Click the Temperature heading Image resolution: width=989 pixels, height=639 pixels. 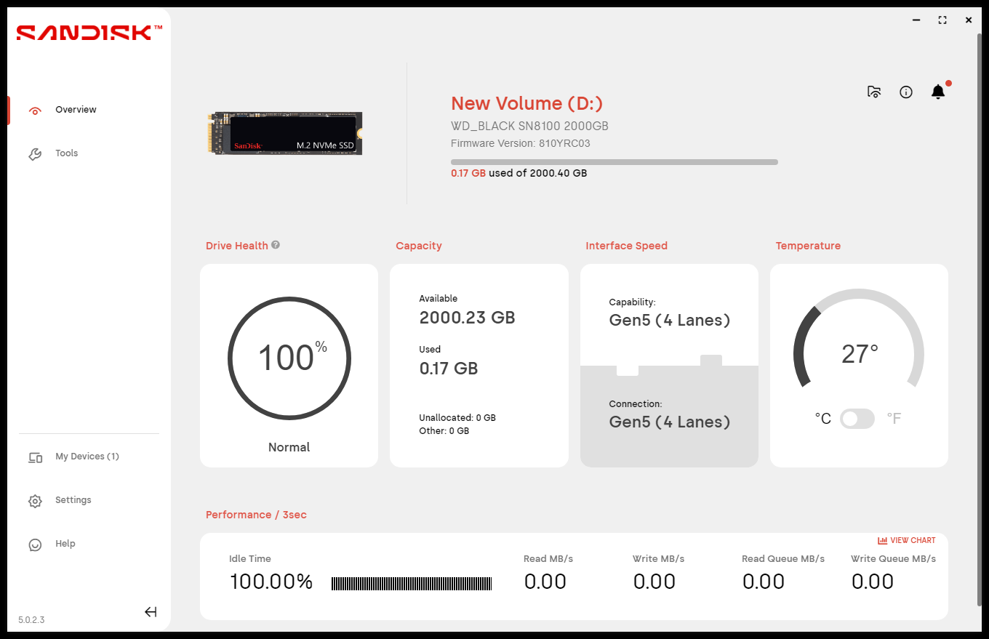point(808,246)
